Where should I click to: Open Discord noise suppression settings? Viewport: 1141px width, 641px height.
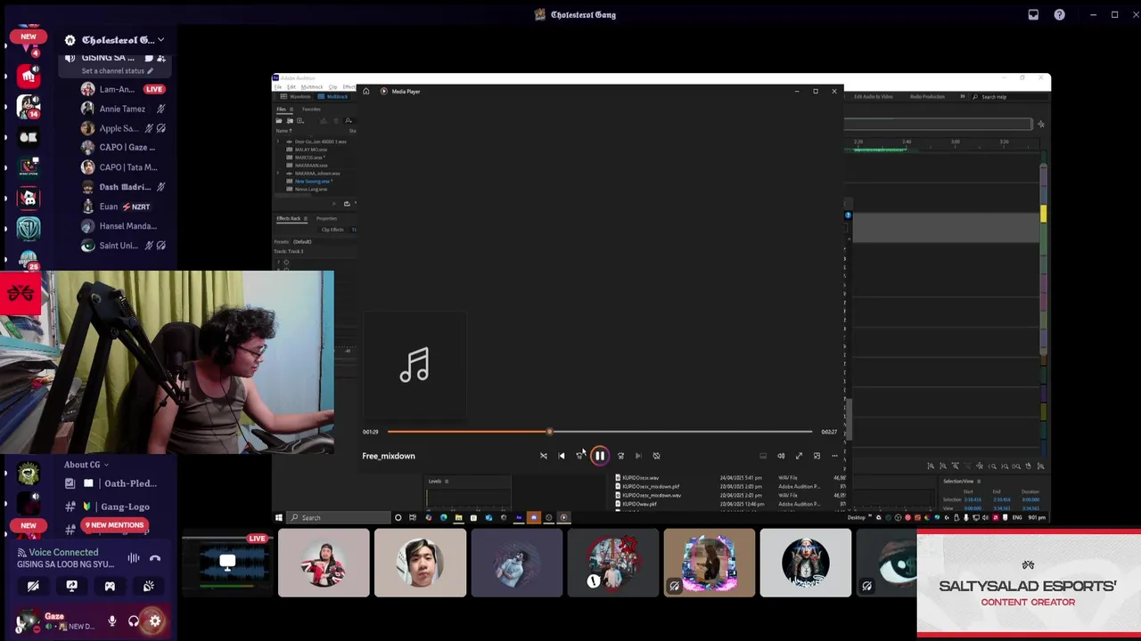(x=134, y=558)
